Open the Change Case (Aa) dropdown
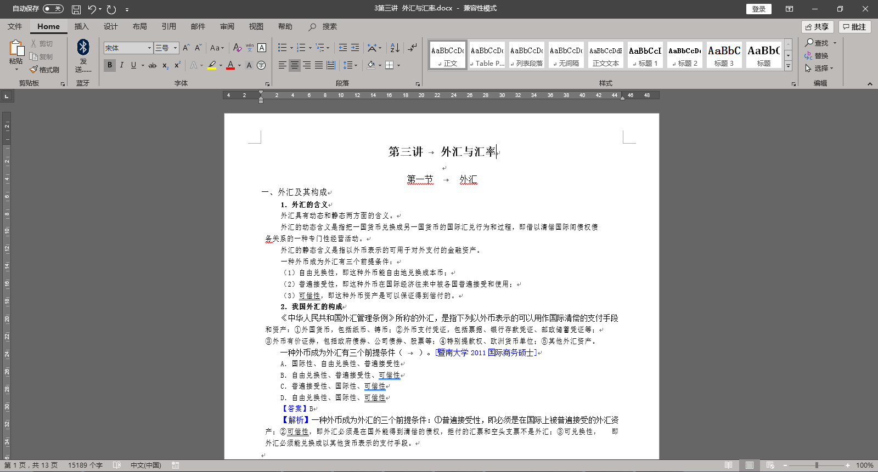This screenshot has height=472, width=878. tap(217, 48)
